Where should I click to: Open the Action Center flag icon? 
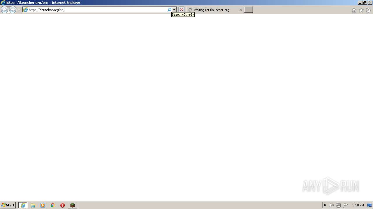coord(345,205)
